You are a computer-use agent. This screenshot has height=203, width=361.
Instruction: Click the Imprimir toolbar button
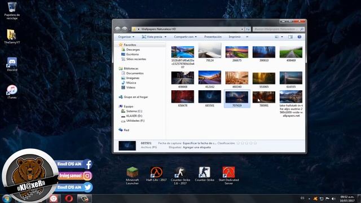[235, 37]
